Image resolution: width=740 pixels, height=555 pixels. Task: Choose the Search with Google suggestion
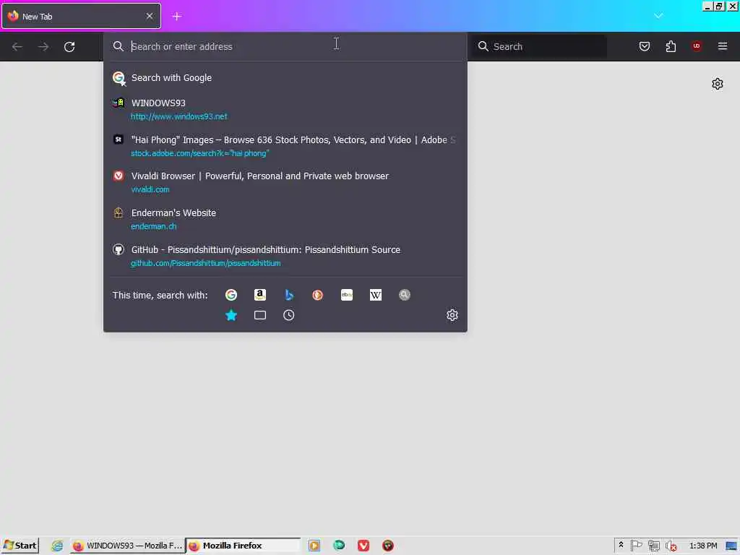(285, 78)
